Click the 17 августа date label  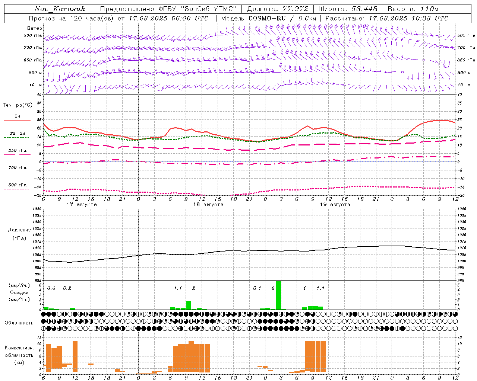[82, 205]
